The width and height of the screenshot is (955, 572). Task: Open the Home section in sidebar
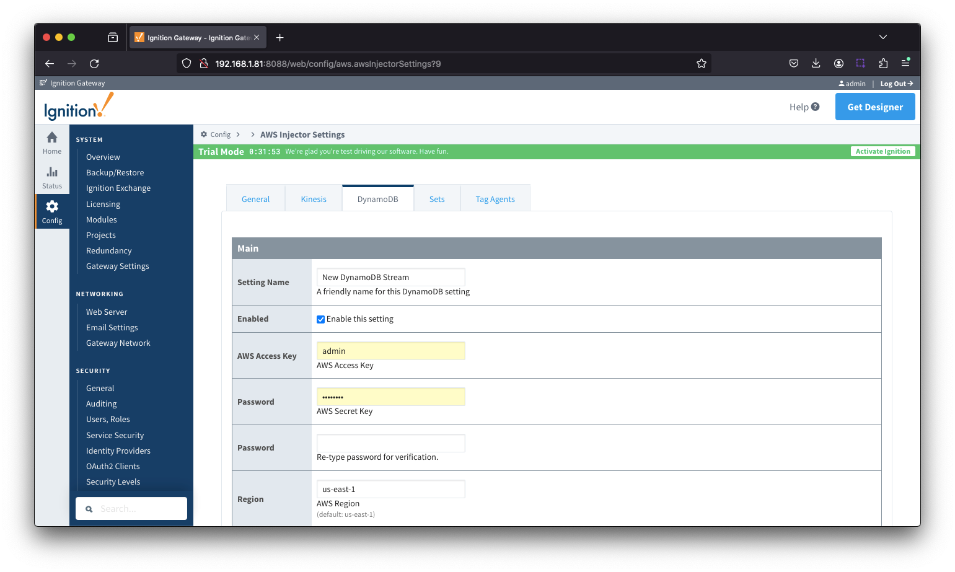(52, 143)
